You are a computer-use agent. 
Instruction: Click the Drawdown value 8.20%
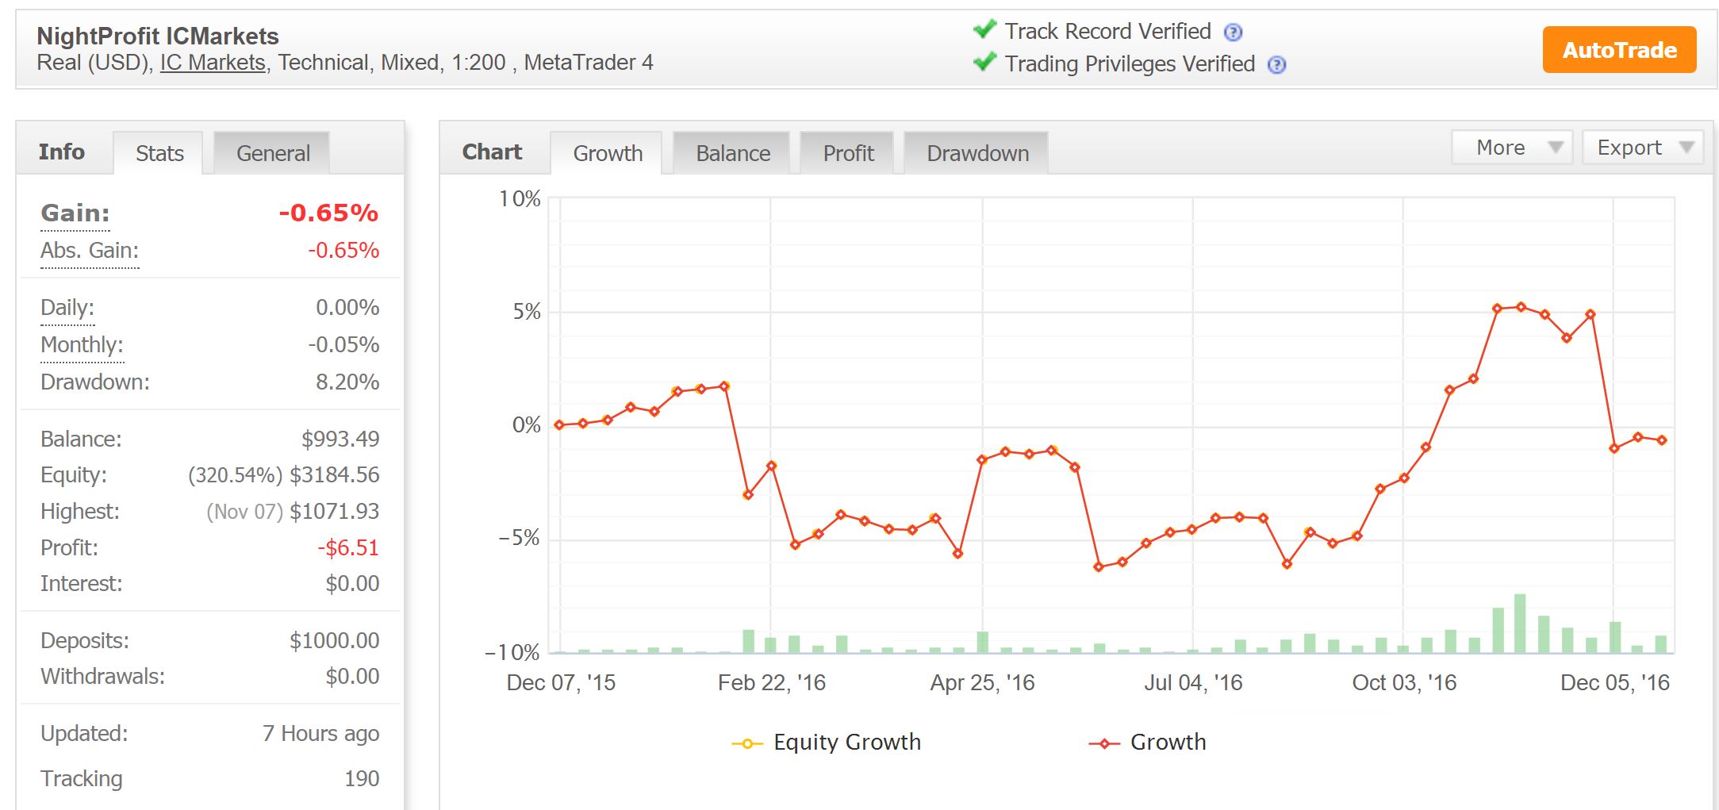click(347, 382)
